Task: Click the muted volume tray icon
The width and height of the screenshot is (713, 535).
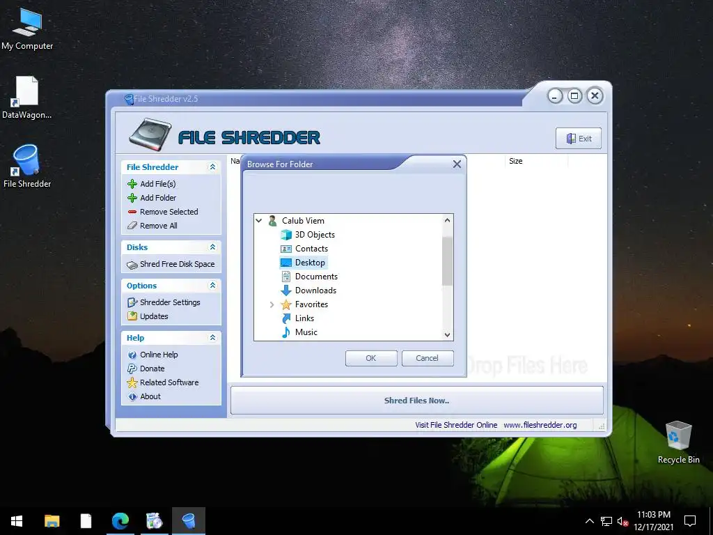Action: click(x=623, y=521)
